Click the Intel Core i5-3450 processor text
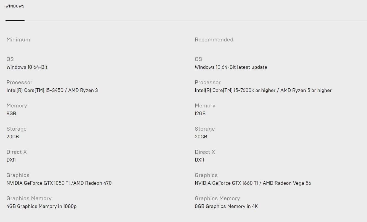367x222 pixels. click(52, 90)
